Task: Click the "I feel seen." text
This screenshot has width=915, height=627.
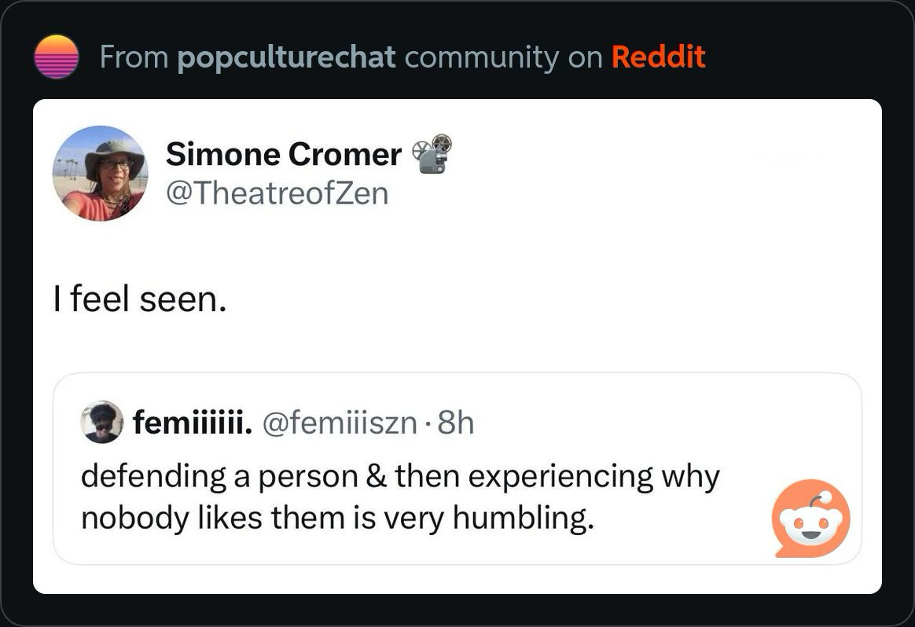Action: pyautogui.click(x=140, y=299)
